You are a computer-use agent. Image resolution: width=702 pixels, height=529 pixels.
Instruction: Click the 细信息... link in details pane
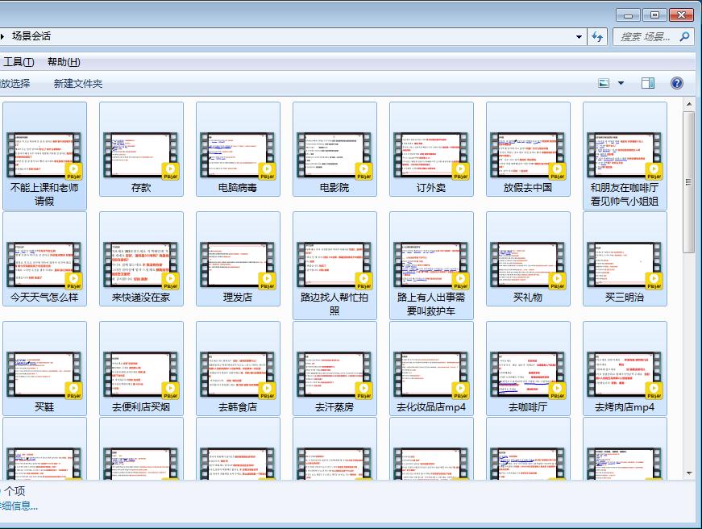point(19,506)
